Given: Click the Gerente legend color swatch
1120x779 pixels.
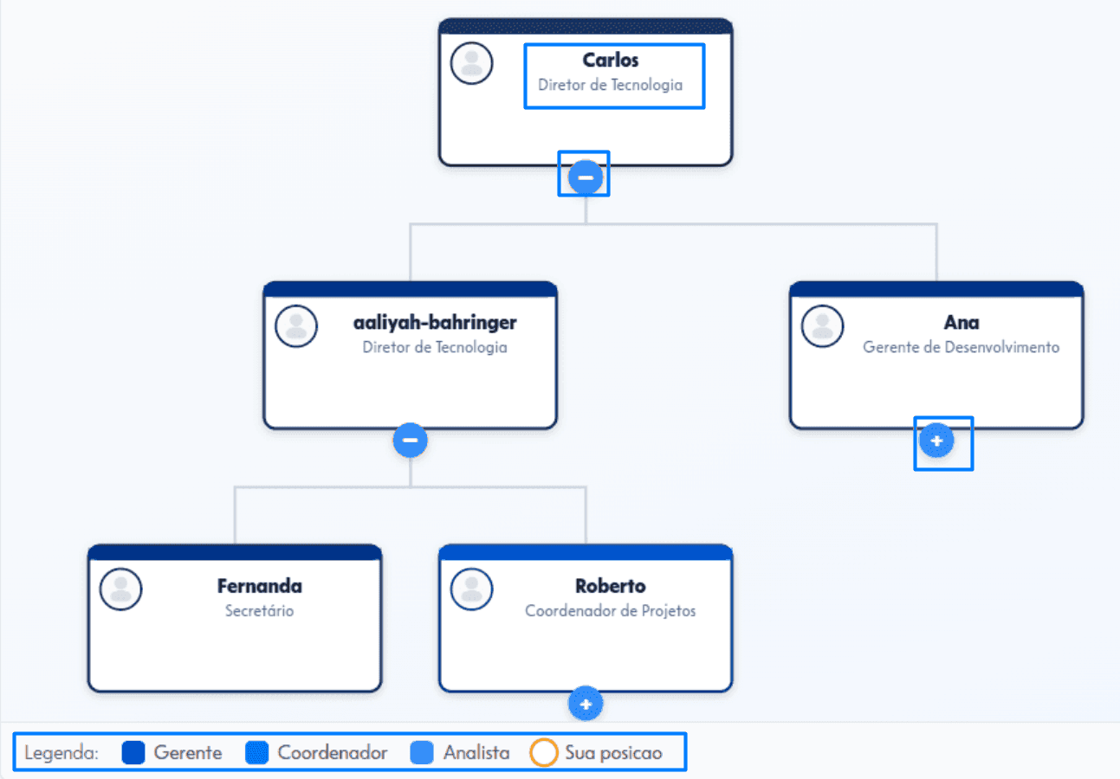Looking at the screenshot, I should [133, 753].
